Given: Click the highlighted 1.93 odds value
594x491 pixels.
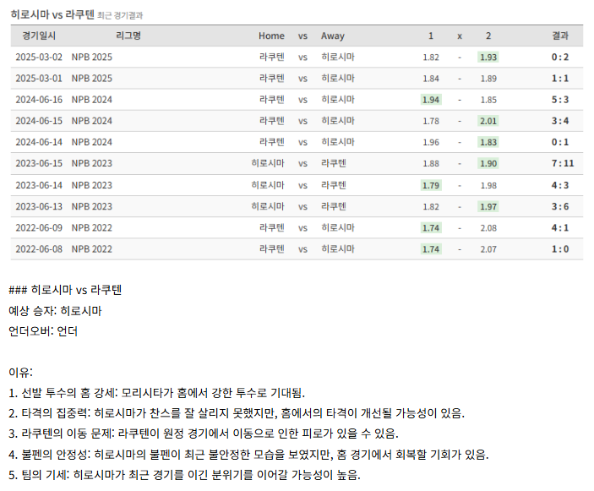Looking at the screenshot, I should pyautogui.click(x=488, y=57).
